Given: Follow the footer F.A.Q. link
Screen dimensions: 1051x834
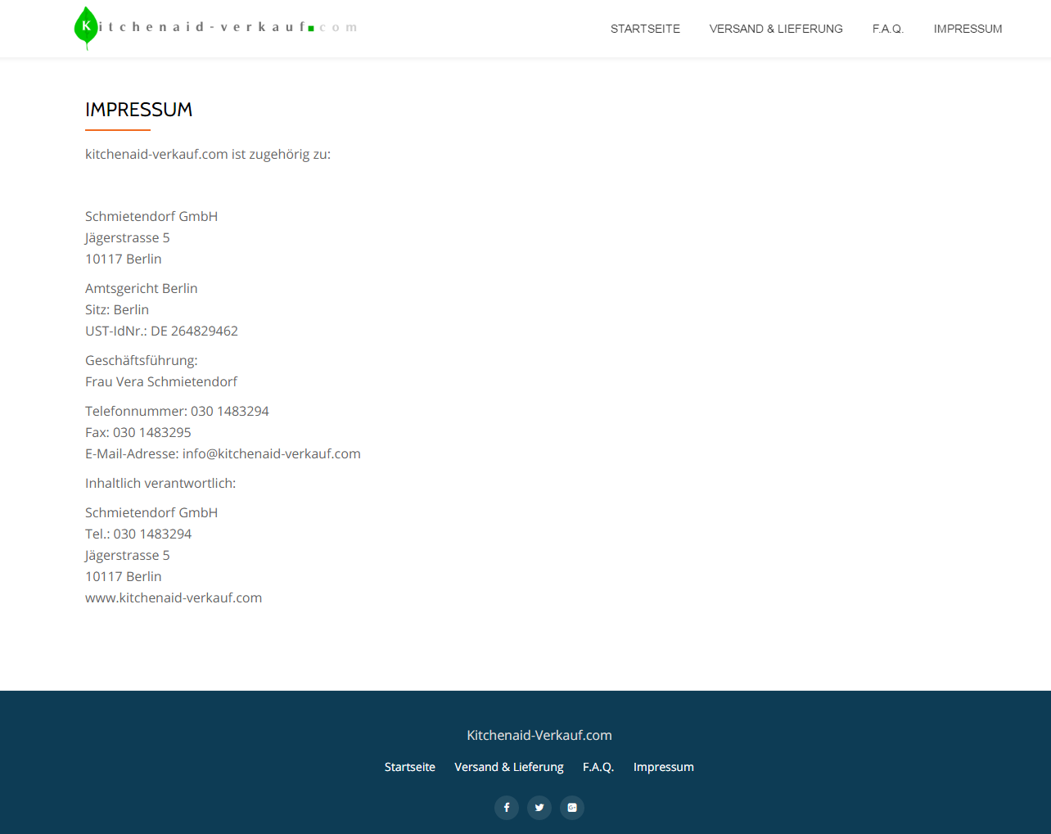Looking at the screenshot, I should 598,767.
